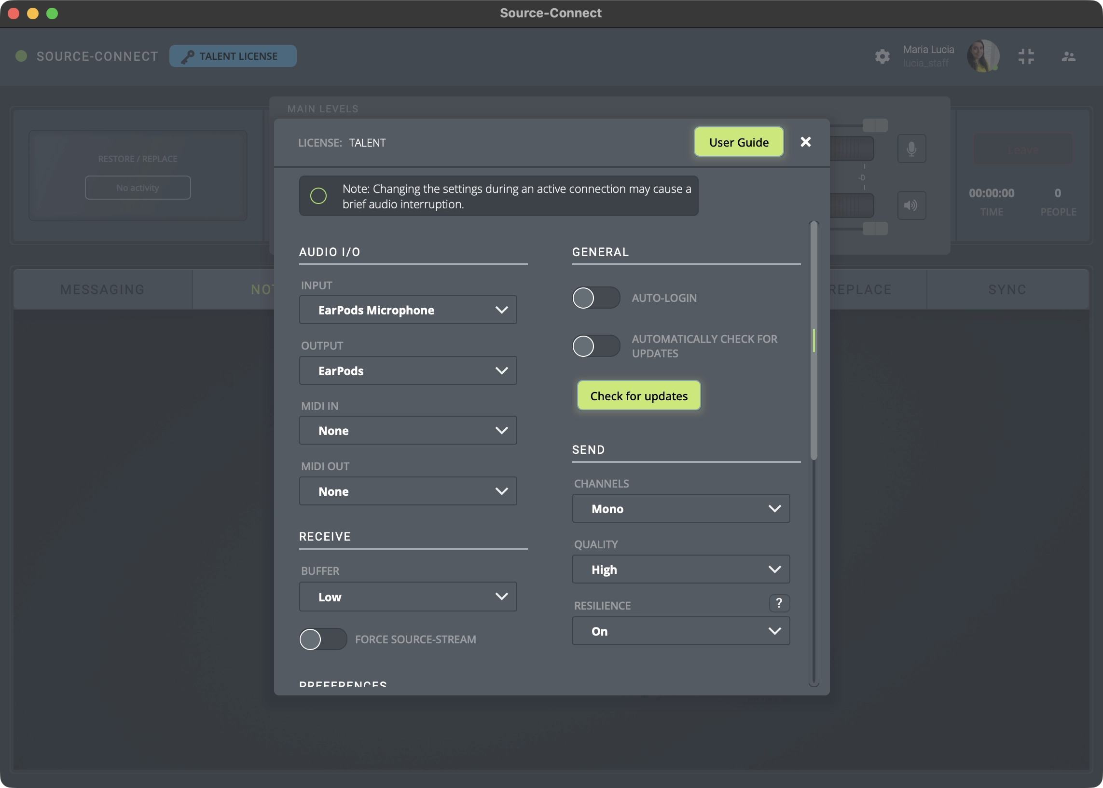The width and height of the screenshot is (1103, 788).
Task: Open the Input device dropdown
Action: click(x=408, y=310)
